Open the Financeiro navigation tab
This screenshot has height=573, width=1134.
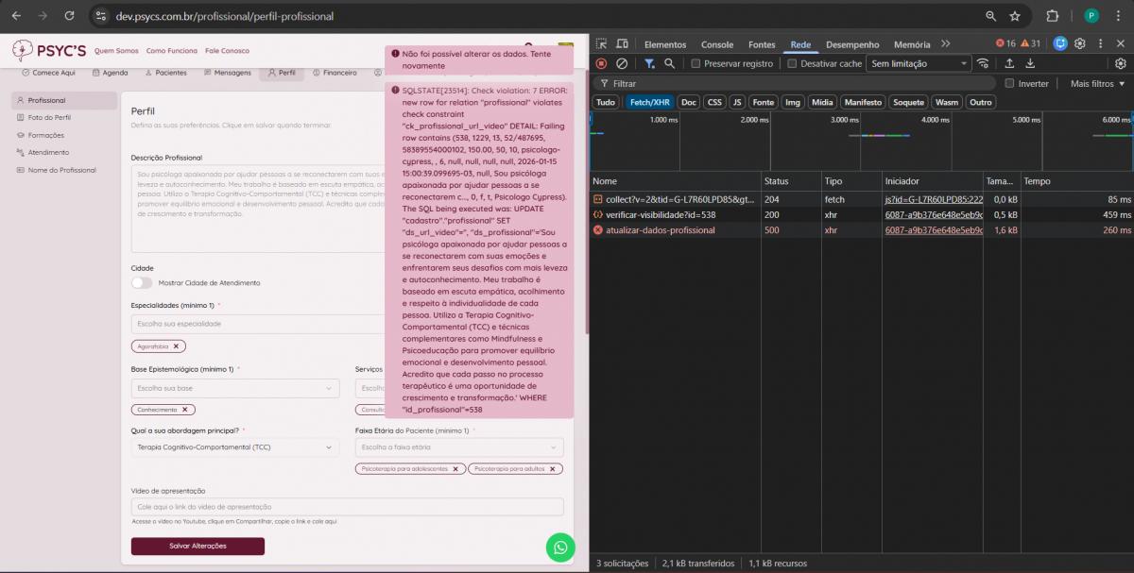[335, 73]
